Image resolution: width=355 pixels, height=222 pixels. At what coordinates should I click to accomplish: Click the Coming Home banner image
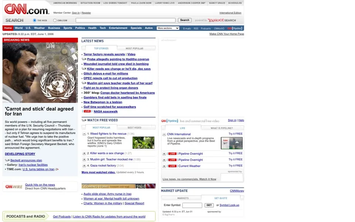pyautogui.click(x=118, y=186)
